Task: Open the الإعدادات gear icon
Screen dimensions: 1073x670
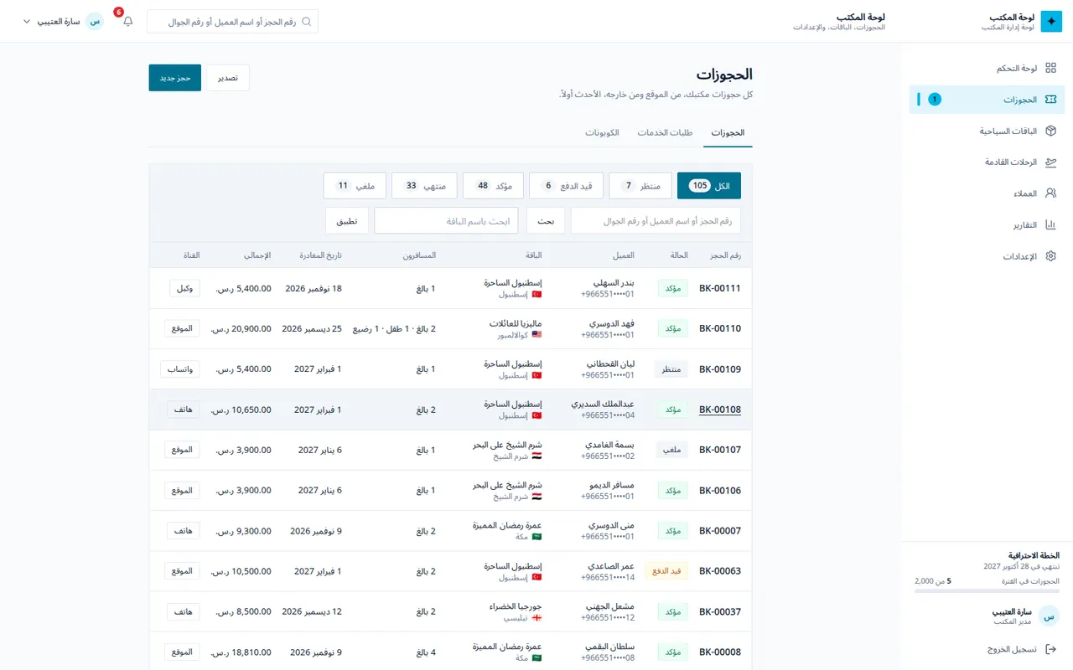Action: tap(1050, 256)
